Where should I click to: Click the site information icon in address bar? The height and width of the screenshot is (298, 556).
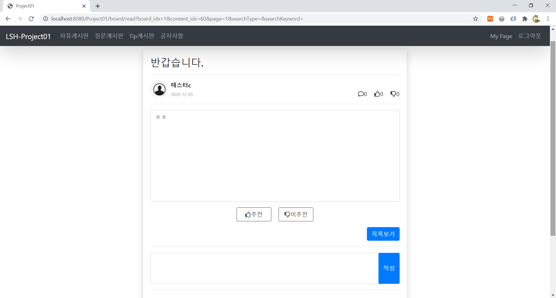click(x=45, y=19)
